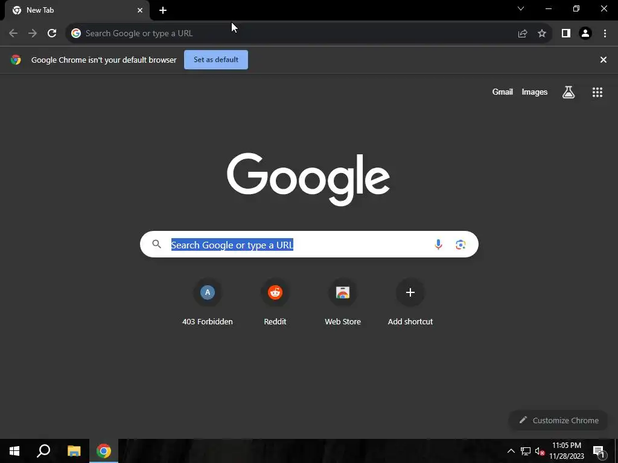Click Add shortcut tile

pyautogui.click(x=410, y=303)
